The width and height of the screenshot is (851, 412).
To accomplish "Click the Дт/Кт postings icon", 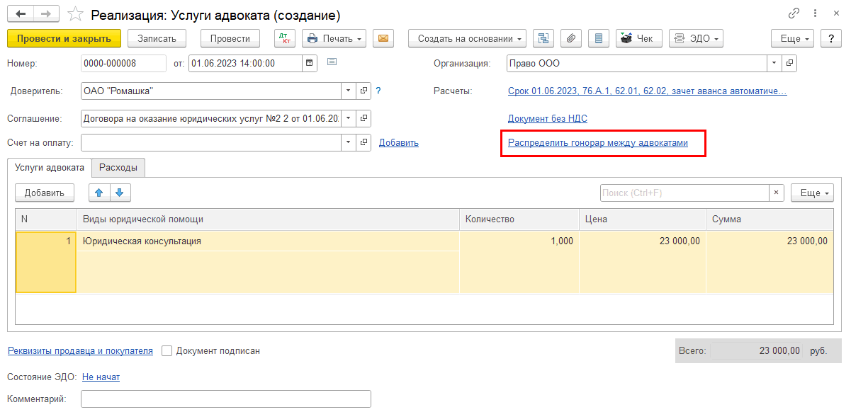I will click(x=283, y=38).
